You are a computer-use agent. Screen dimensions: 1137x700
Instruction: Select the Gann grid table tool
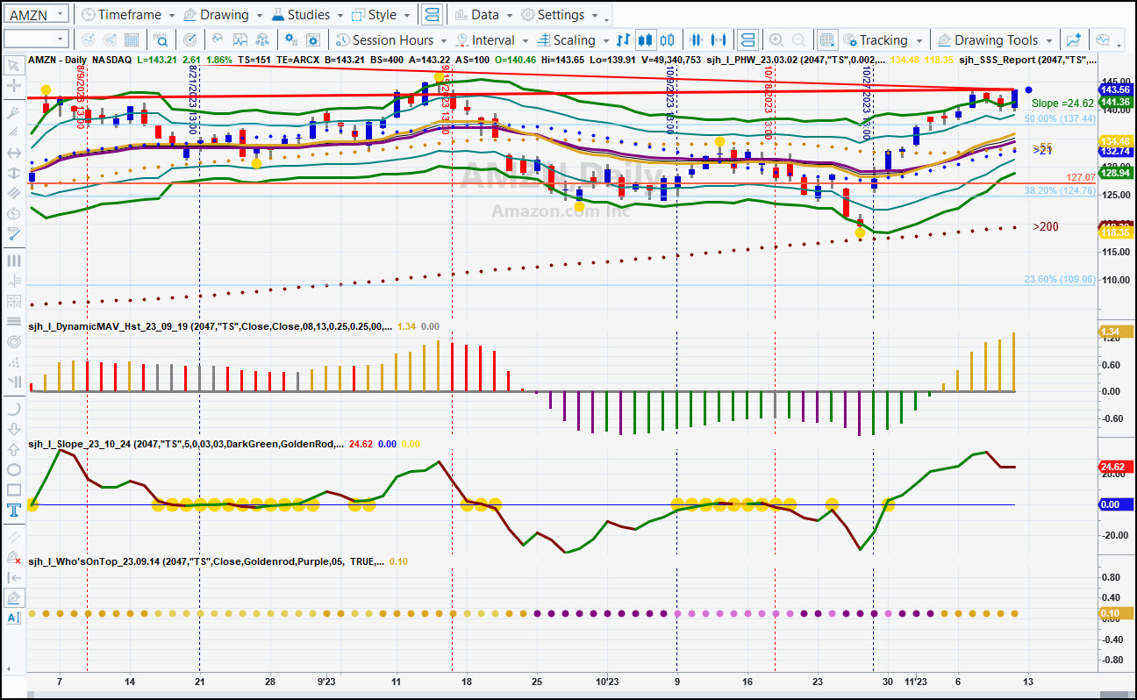coord(14,301)
